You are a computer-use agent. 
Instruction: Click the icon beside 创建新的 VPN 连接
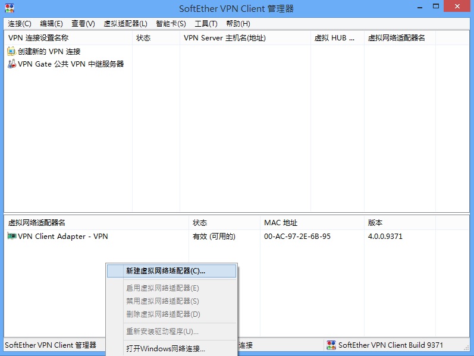(x=11, y=51)
